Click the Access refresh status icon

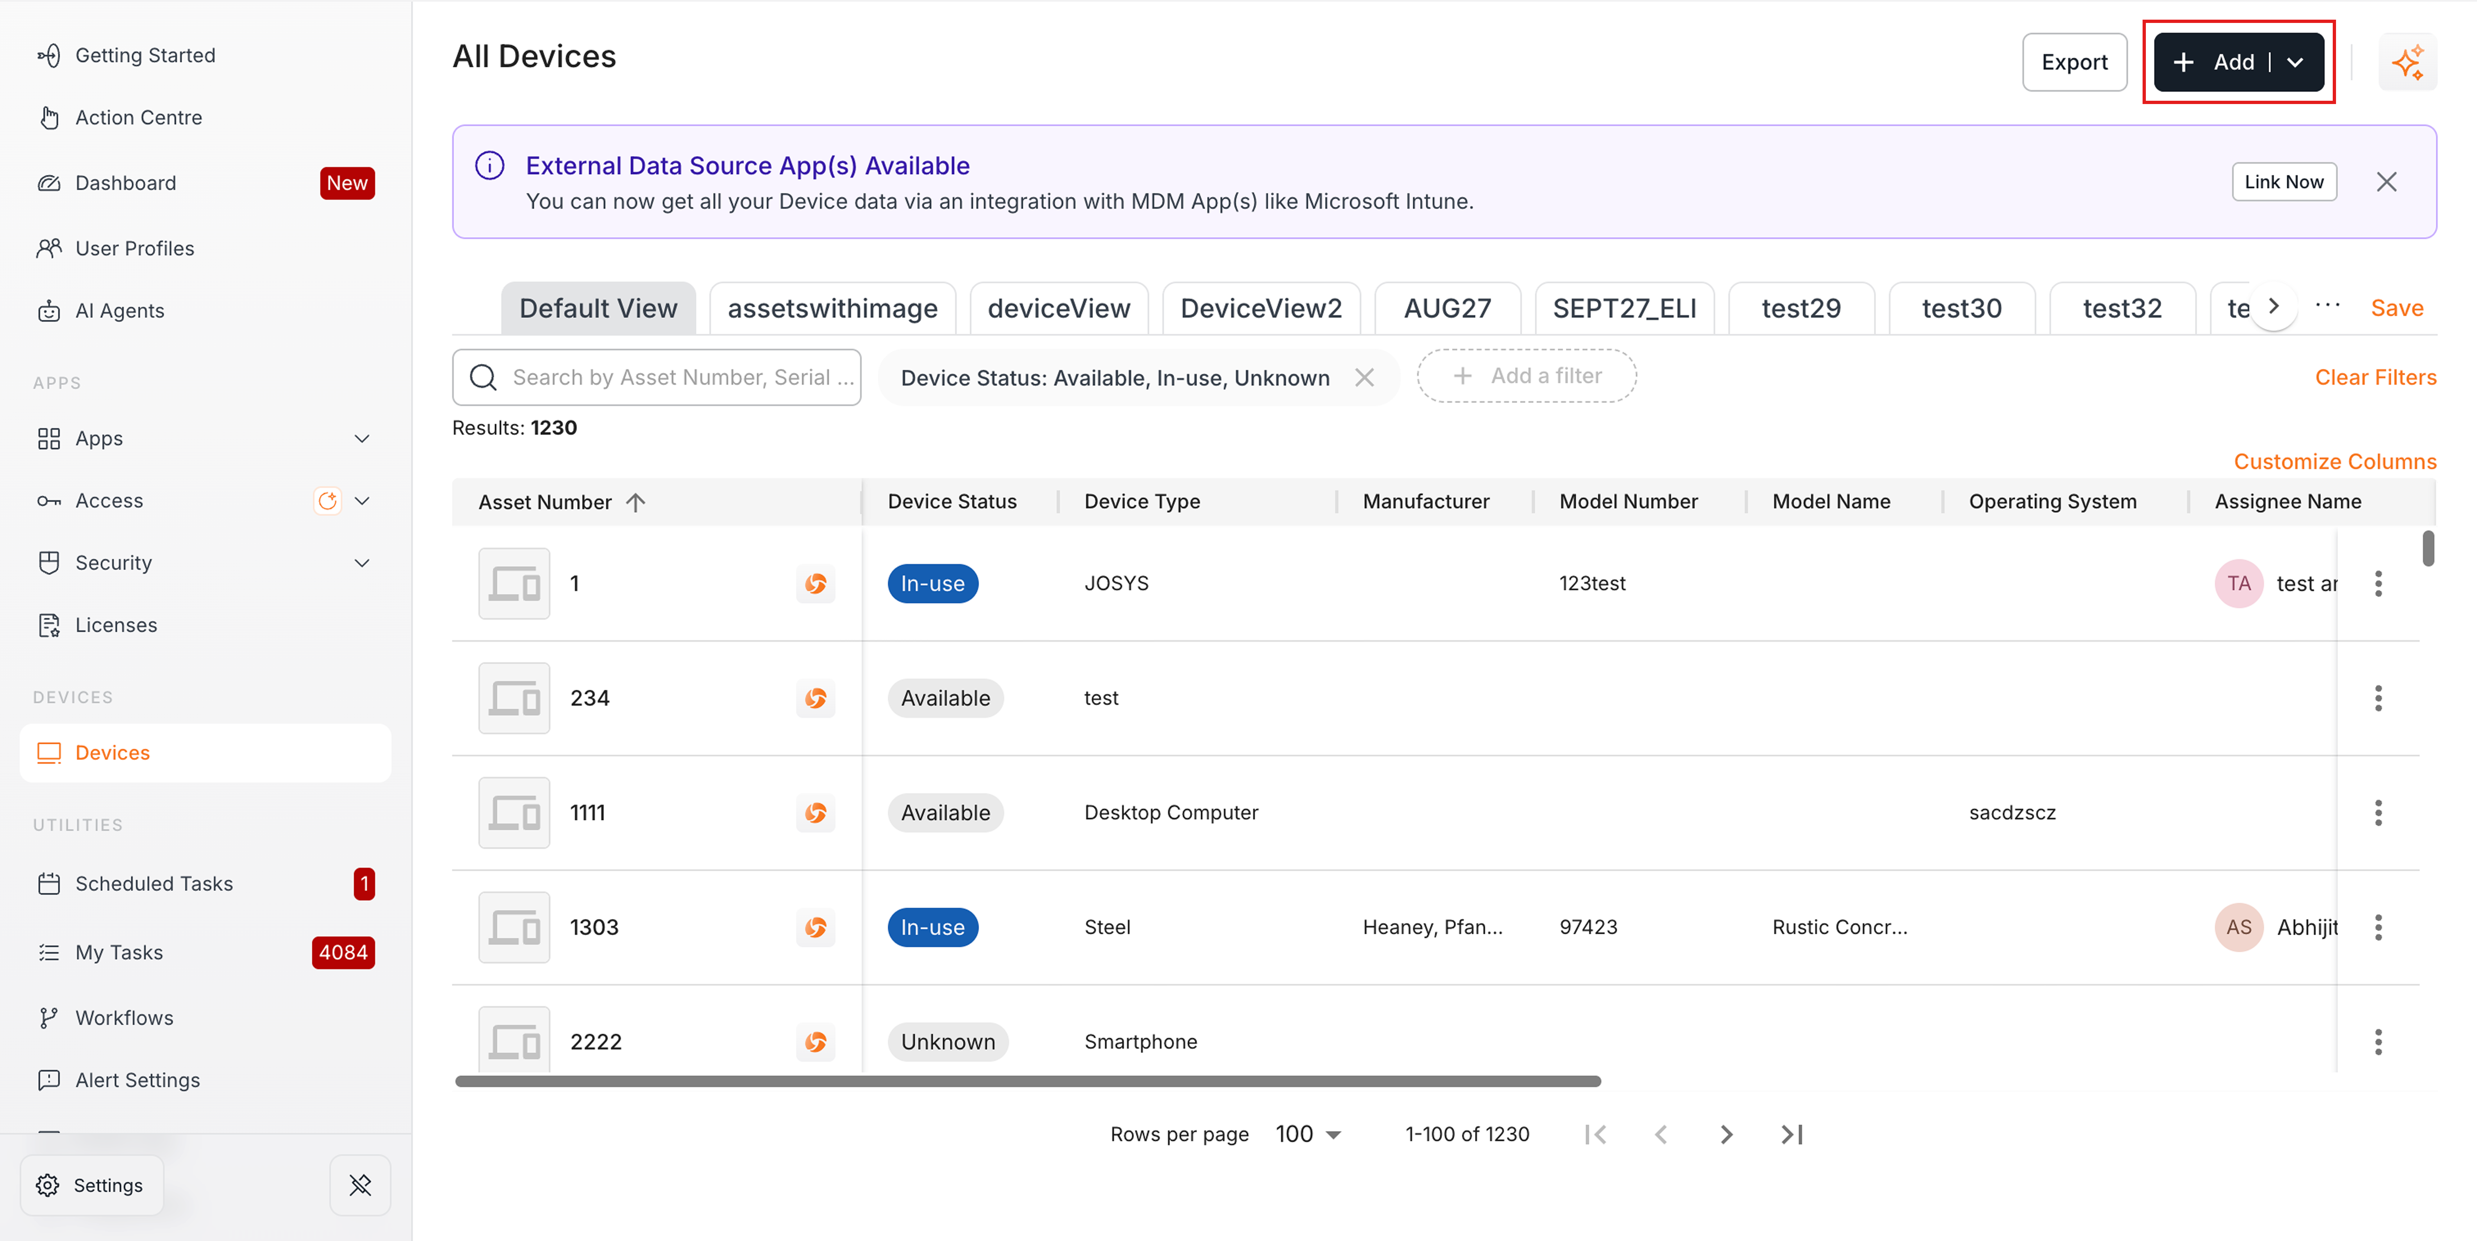pos(328,501)
